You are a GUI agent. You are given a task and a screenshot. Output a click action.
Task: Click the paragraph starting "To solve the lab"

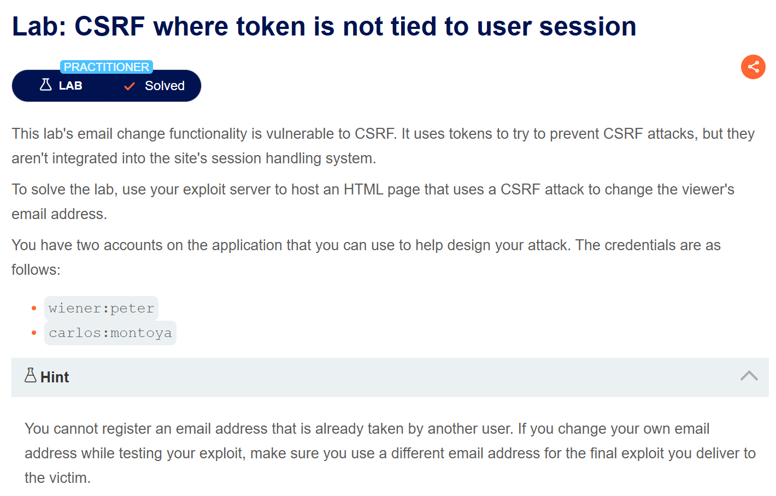tap(373, 202)
